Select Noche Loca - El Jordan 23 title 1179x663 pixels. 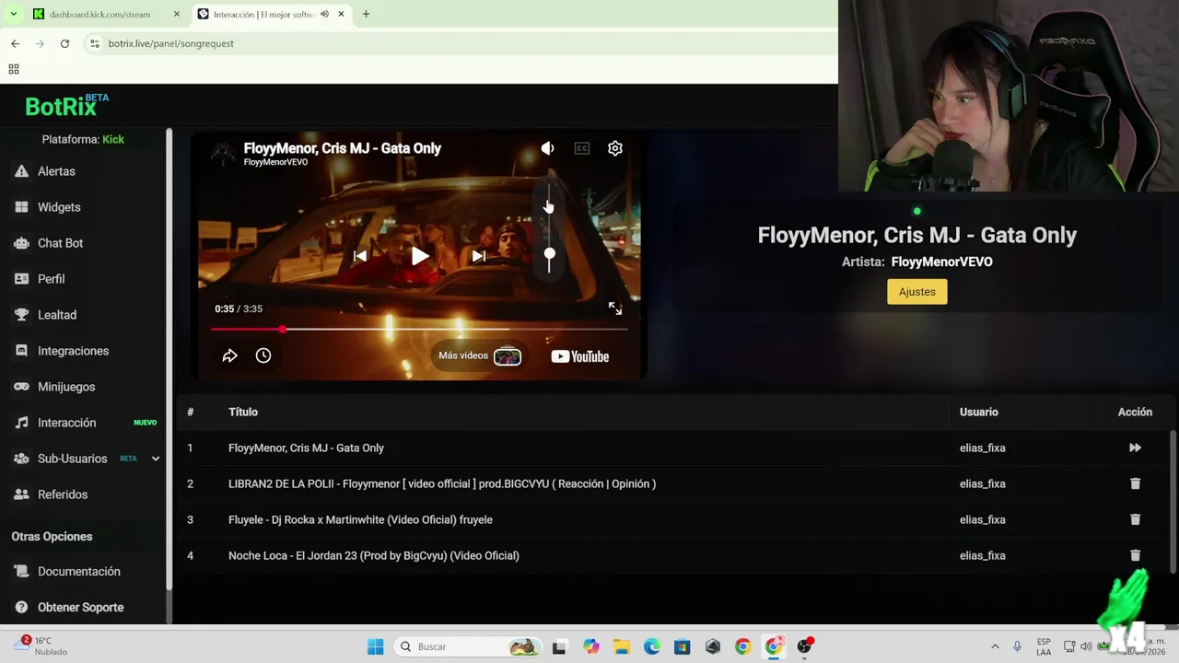point(373,555)
